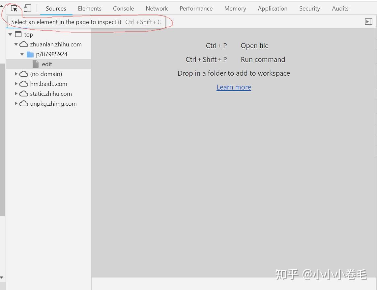Expand the (no domain) node
Image resolution: width=377 pixels, height=290 pixels.
pyautogui.click(x=16, y=74)
